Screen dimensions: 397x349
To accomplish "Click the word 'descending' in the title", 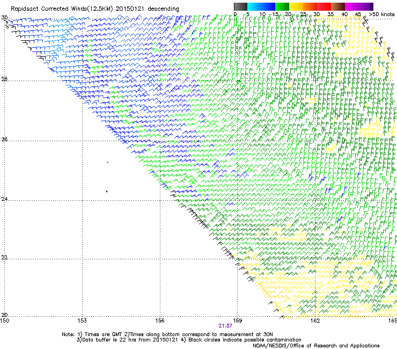I will point(163,9).
